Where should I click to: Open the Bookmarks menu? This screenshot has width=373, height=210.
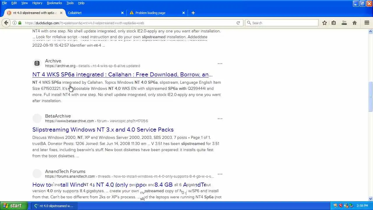54,3
